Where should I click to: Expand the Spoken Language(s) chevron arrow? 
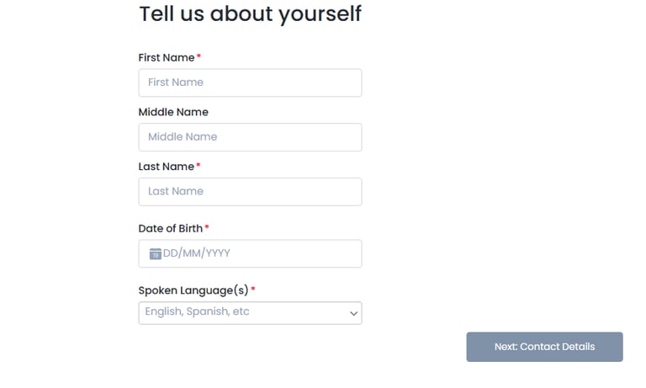pos(353,313)
